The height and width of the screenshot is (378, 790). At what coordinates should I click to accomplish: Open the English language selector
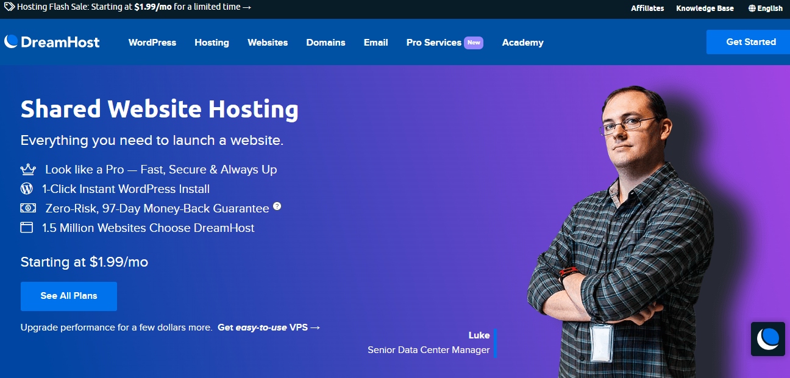pos(766,9)
